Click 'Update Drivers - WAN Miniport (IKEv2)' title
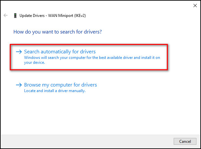 (53, 16)
